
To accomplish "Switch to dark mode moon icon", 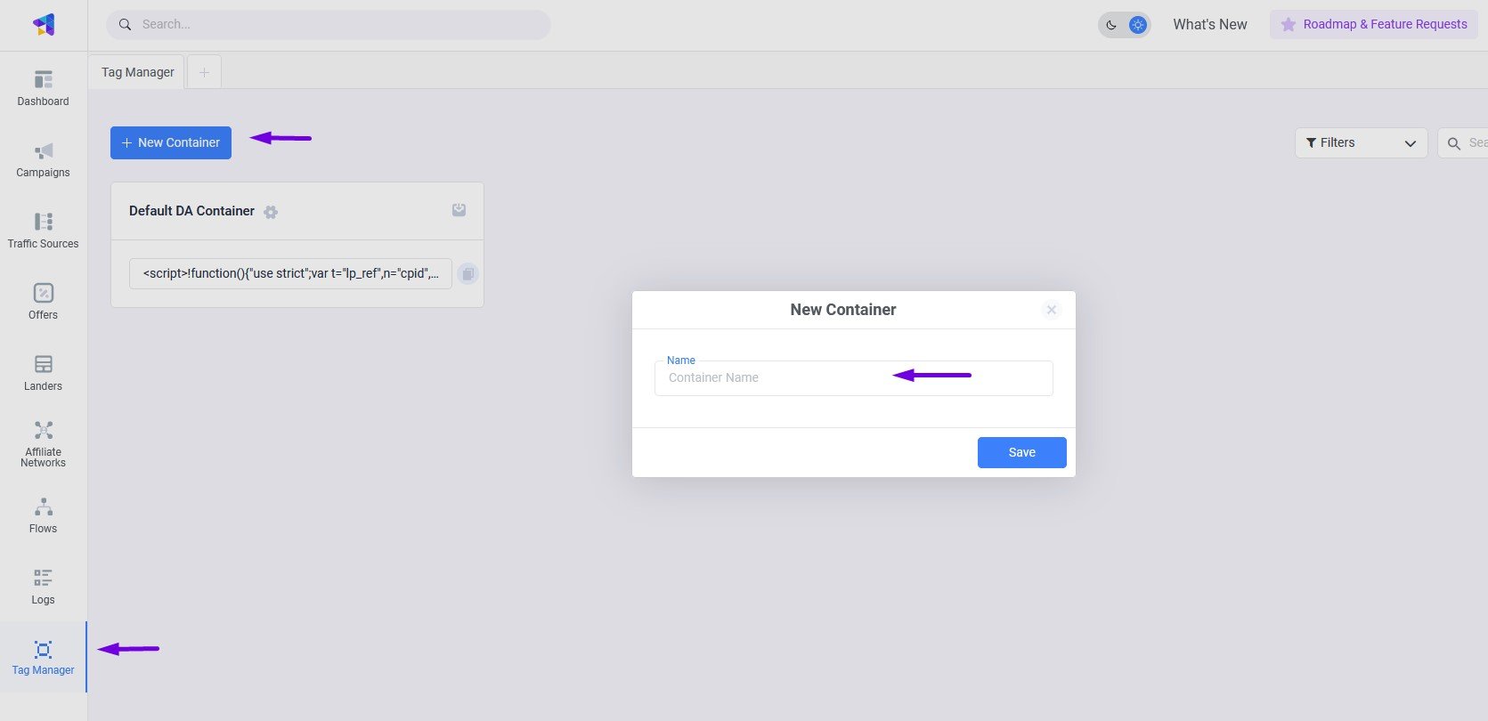I will [1111, 25].
